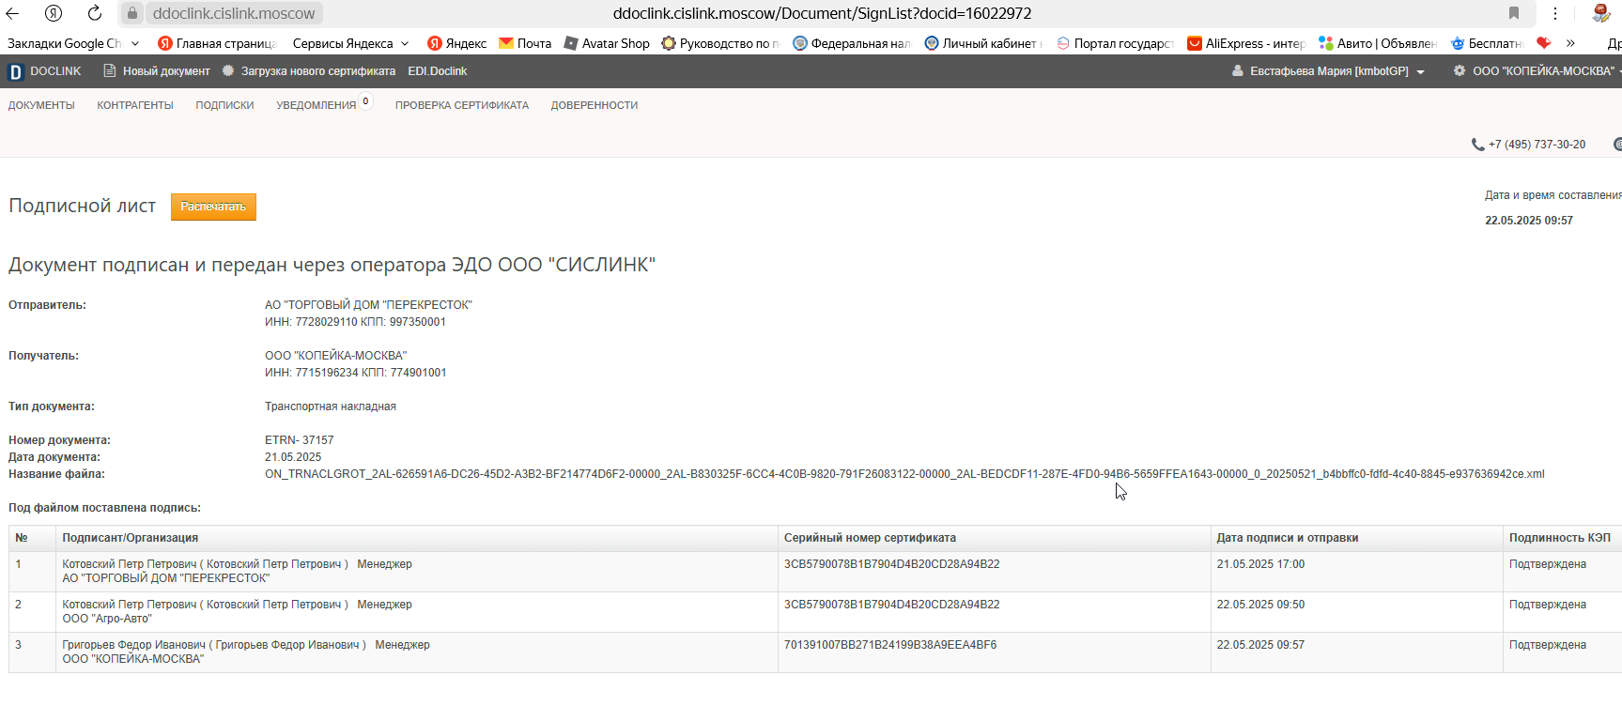Click certificate serial 701391007BB271B24199B38A9EEA4BF6
This screenshot has width=1622, height=721.
click(x=890, y=645)
